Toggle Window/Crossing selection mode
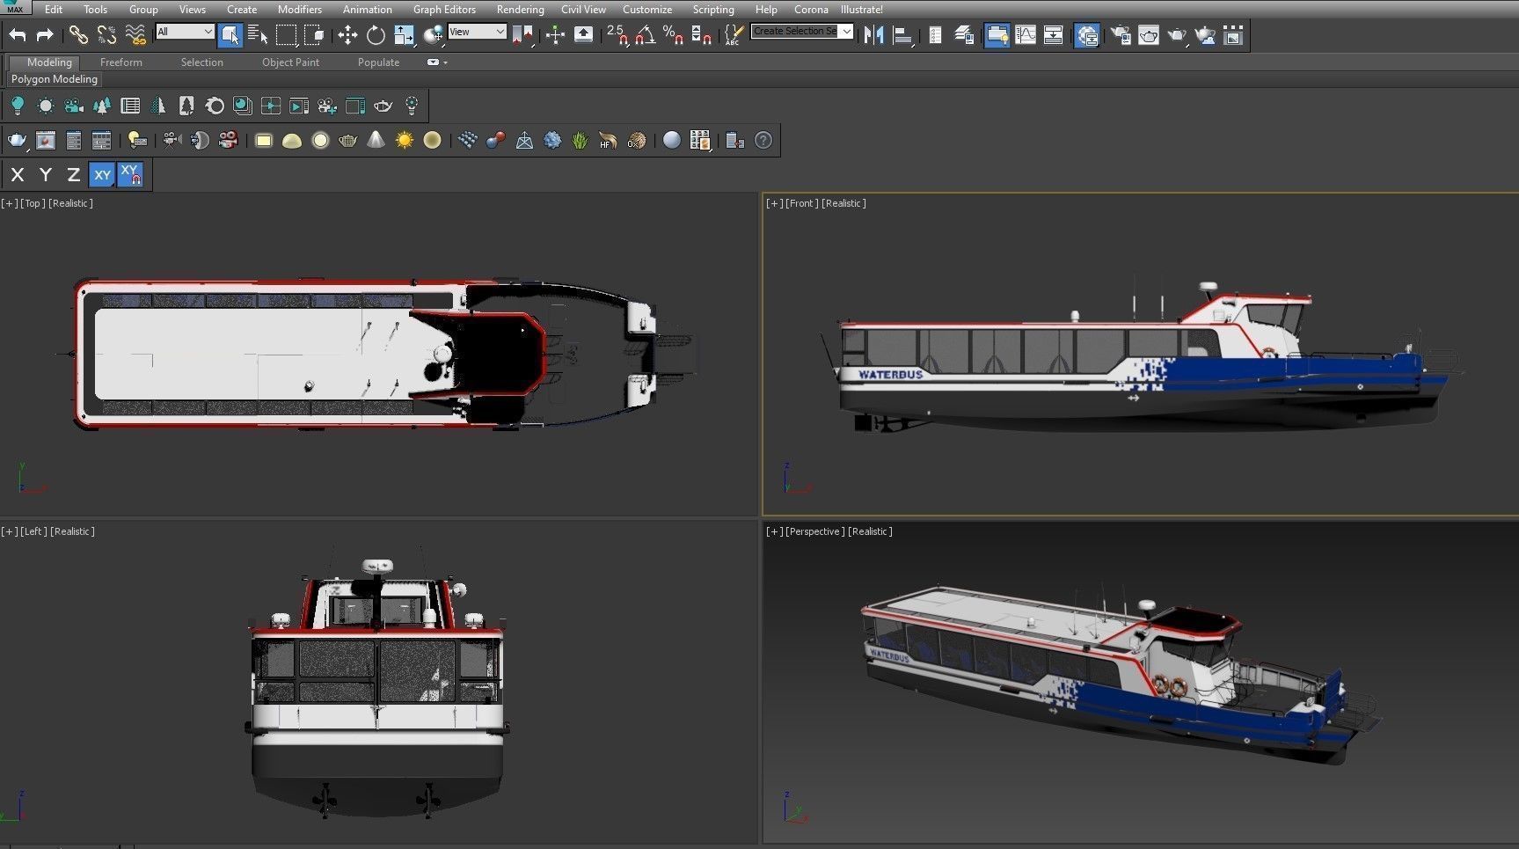This screenshot has width=1519, height=849. point(314,35)
